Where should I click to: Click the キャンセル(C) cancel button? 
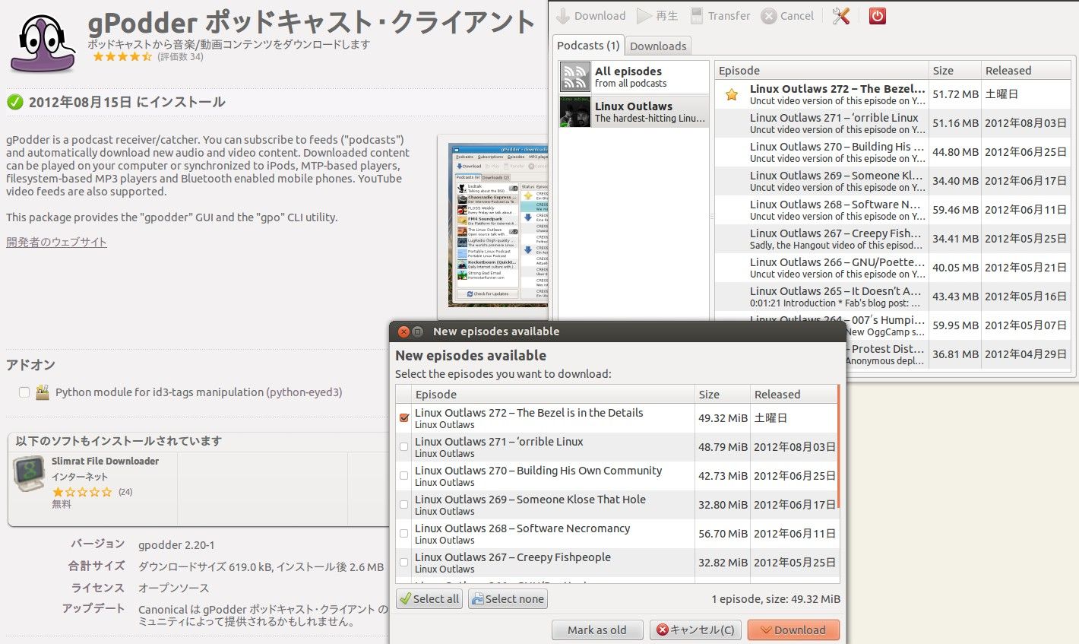695,630
